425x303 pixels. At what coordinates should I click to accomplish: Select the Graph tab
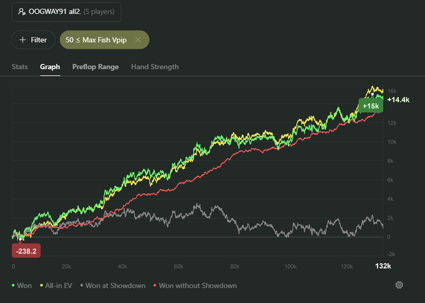point(50,67)
